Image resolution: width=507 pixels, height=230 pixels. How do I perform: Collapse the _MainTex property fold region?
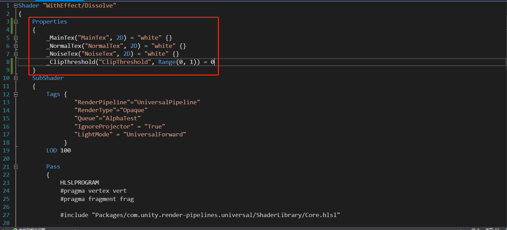point(16,38)
